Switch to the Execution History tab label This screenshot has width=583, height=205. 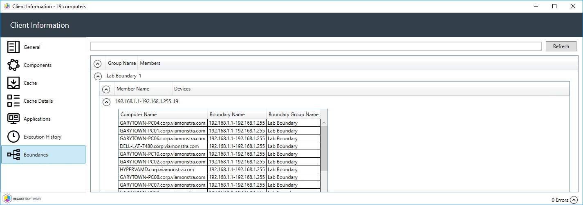click(x=43, y=137)
